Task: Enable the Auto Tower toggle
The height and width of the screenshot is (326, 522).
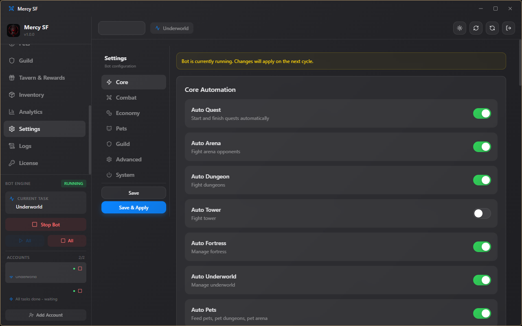Action: (x=482, y=213)
